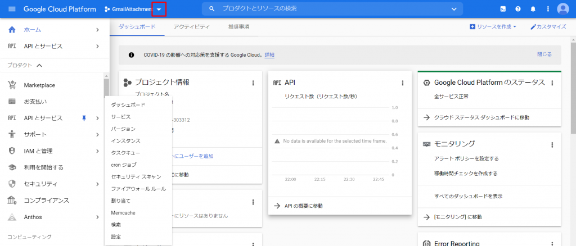Image resolution: width=576 pixels, height=246 pixels.
Task: Select the ホーム home icon in the sidebar
Action: (x=12, y=30)
